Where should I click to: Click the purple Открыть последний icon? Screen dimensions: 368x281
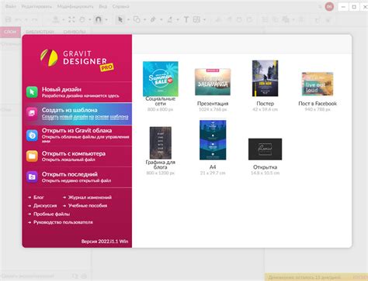pos(32,176)
